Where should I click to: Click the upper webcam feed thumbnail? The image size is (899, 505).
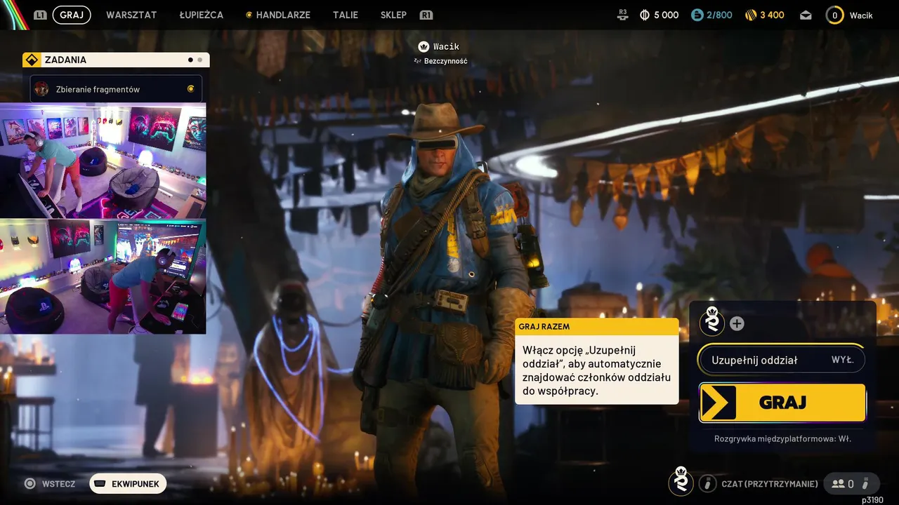click(103, 161)
